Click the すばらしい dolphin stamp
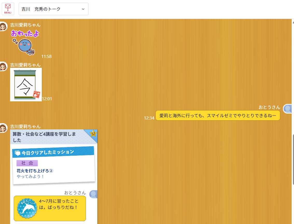The image size is (294, 224). click(x=27, y=208)
